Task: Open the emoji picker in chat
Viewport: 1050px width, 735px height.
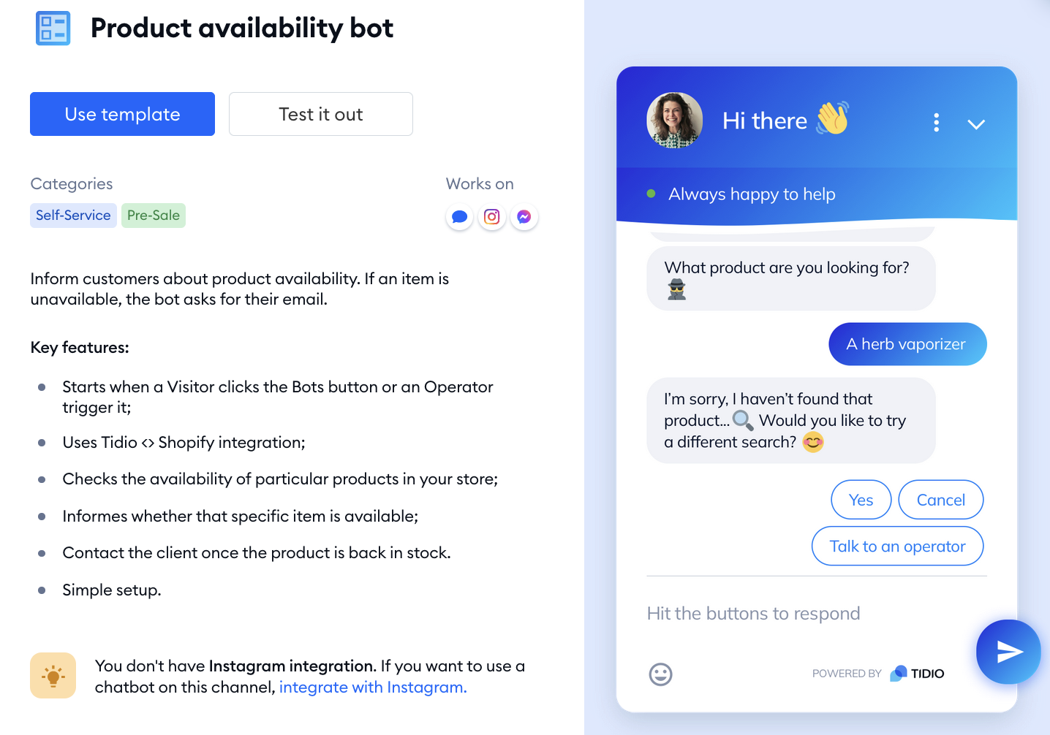Action: tap(661, 674)
